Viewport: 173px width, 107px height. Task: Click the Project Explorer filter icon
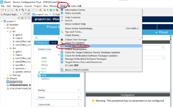pos(26,18)
